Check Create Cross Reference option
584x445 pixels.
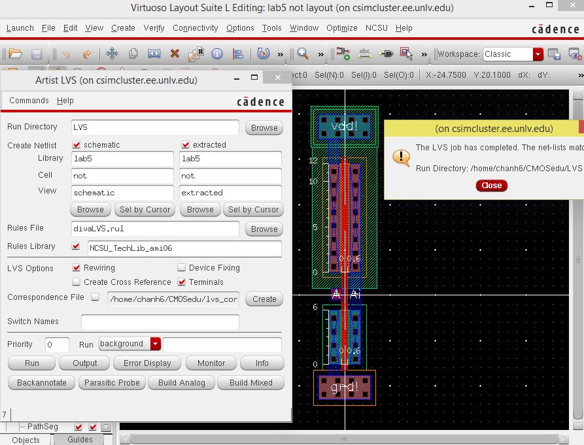pos(77,282)
